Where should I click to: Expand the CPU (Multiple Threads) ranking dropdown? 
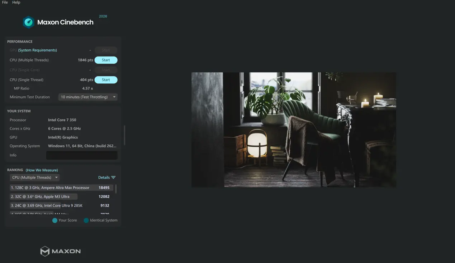click(x=34, y=177)
